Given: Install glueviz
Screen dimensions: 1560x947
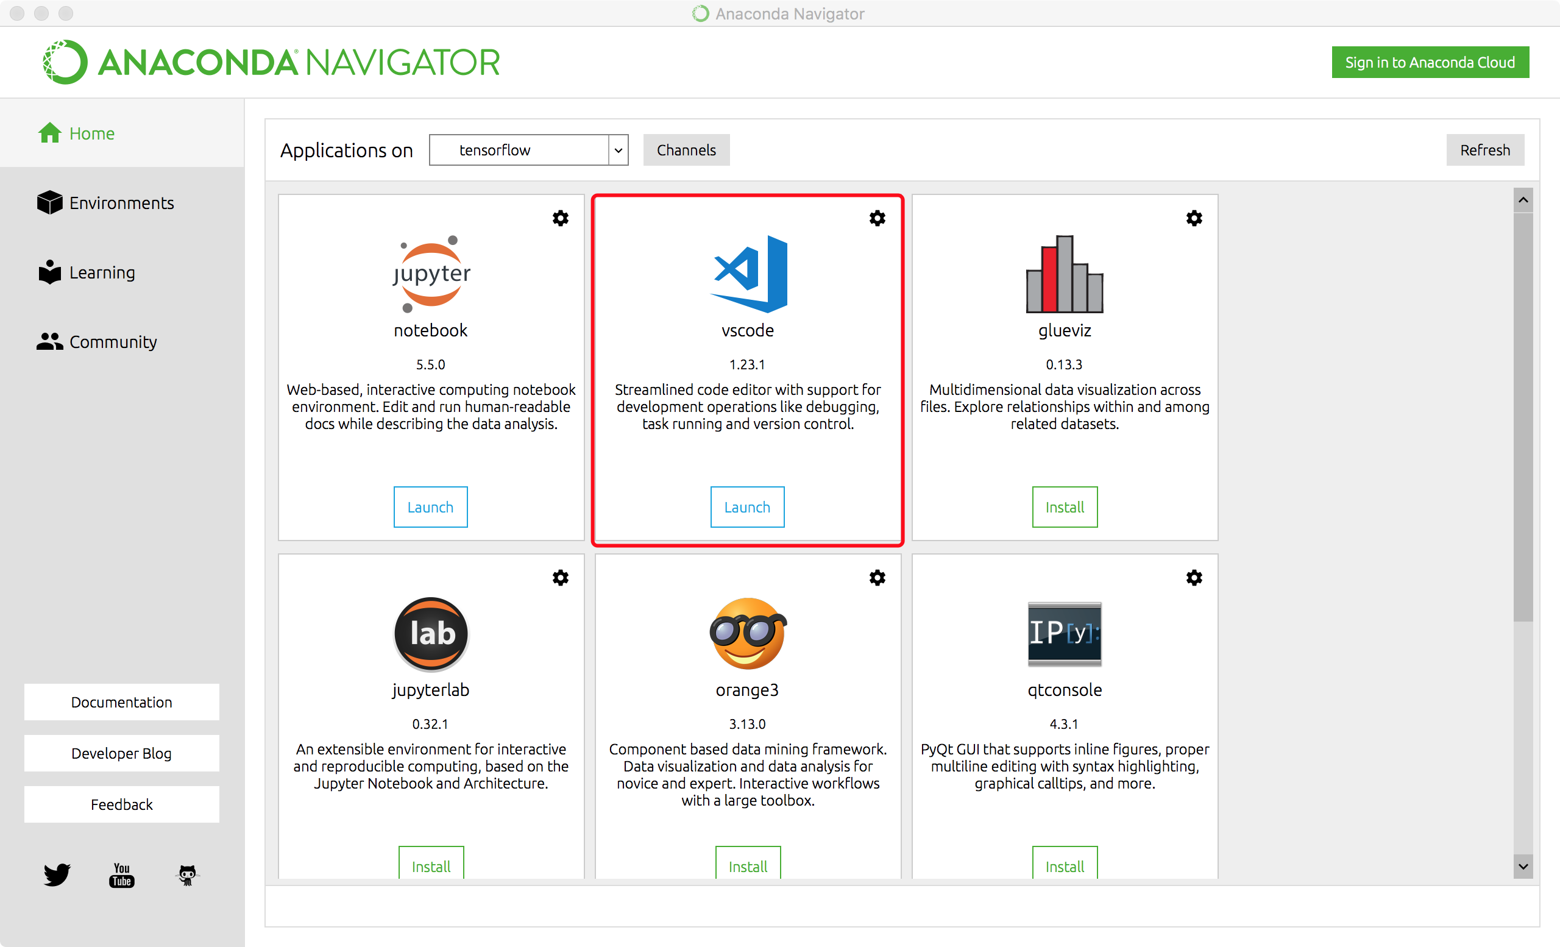Looking at the screenshot, I should tap(1065, 507).
